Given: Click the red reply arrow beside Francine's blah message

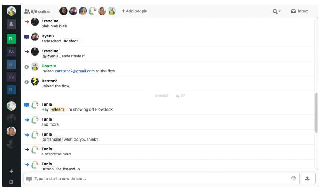Looking at the screenshot, I should click(x=27, y=21).
